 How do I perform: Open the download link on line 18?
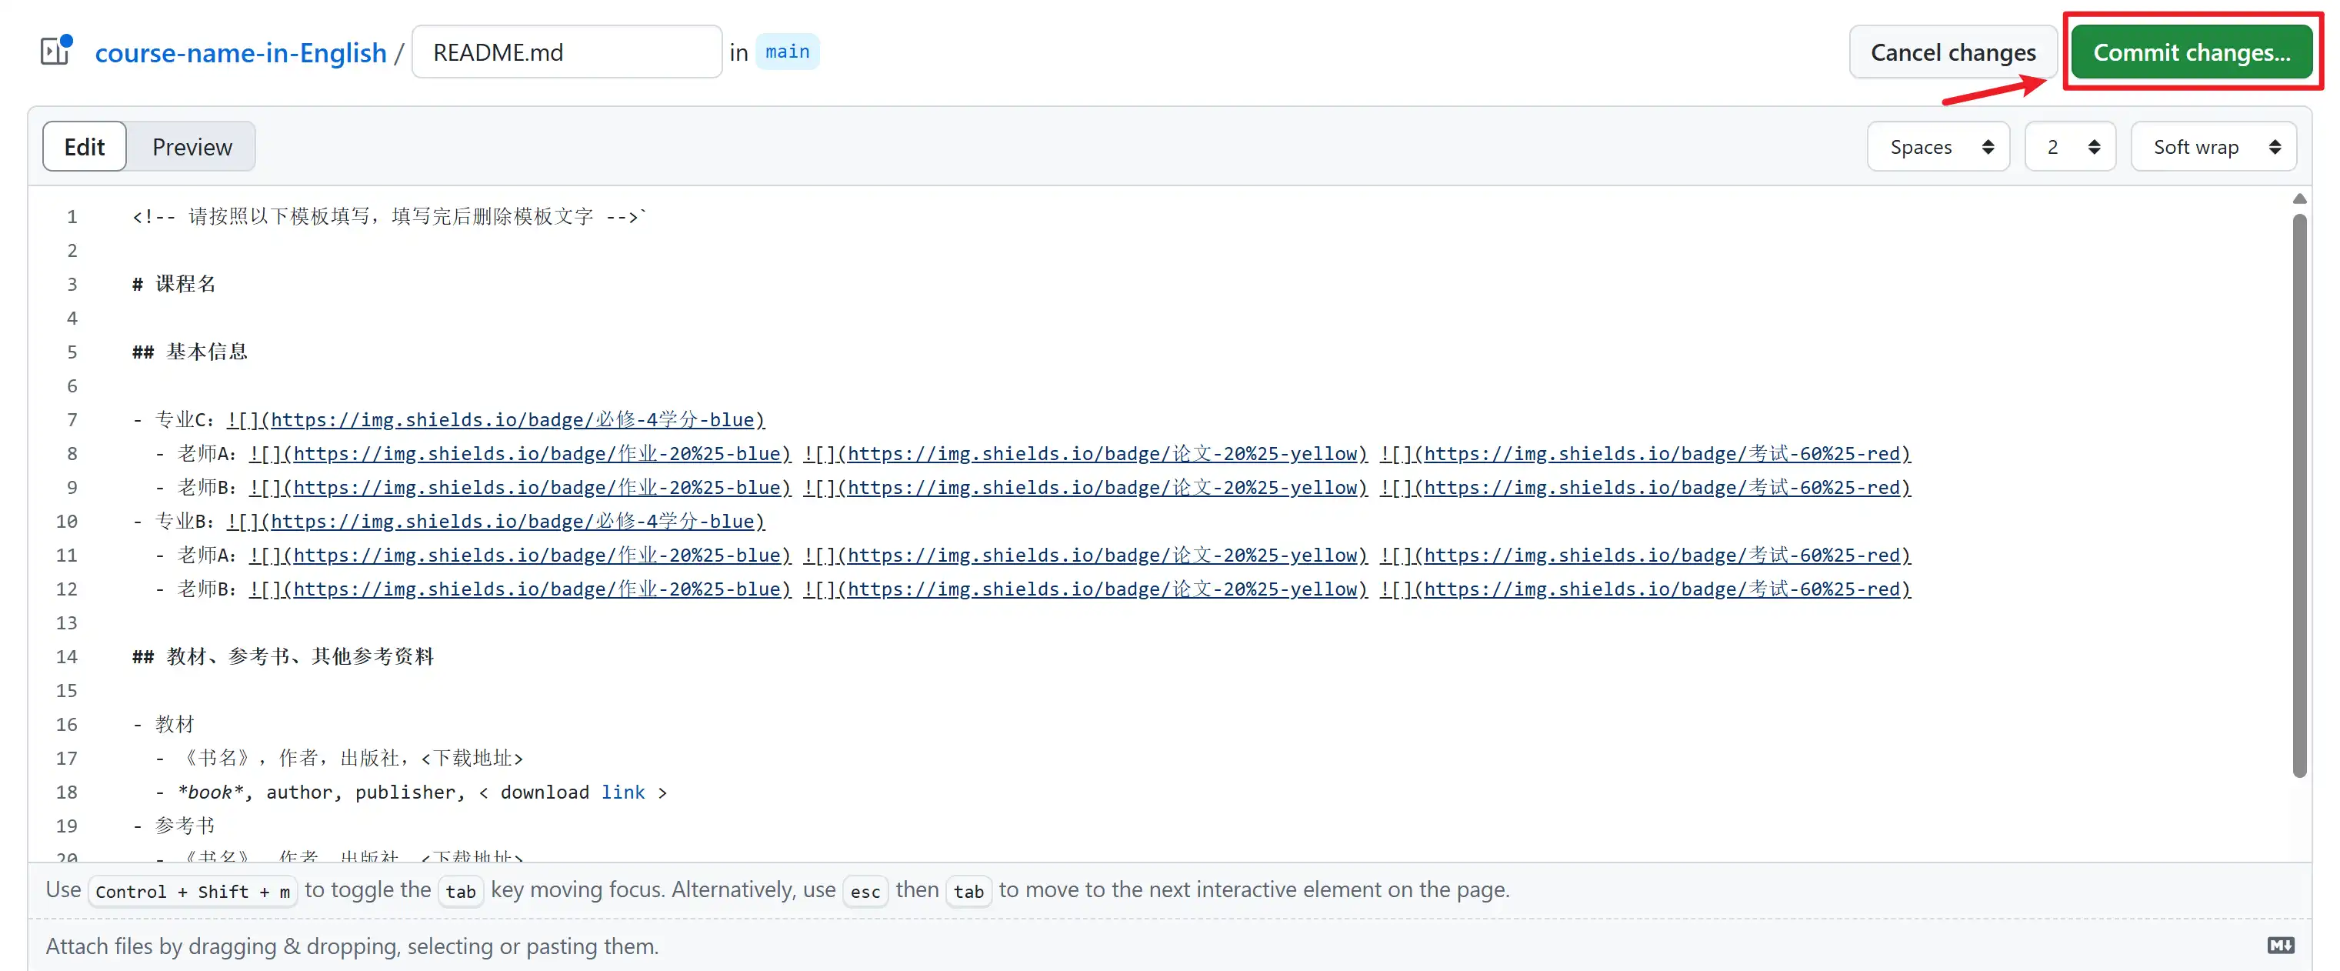623,791
